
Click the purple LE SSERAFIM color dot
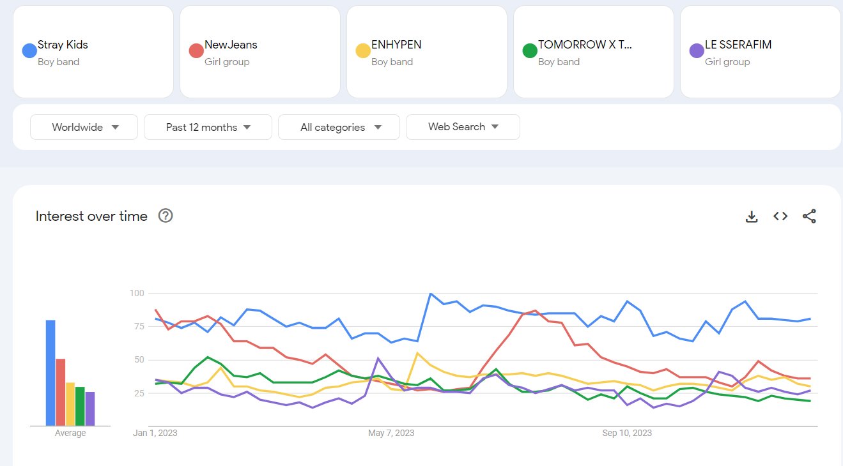click(x=697, y=50)
